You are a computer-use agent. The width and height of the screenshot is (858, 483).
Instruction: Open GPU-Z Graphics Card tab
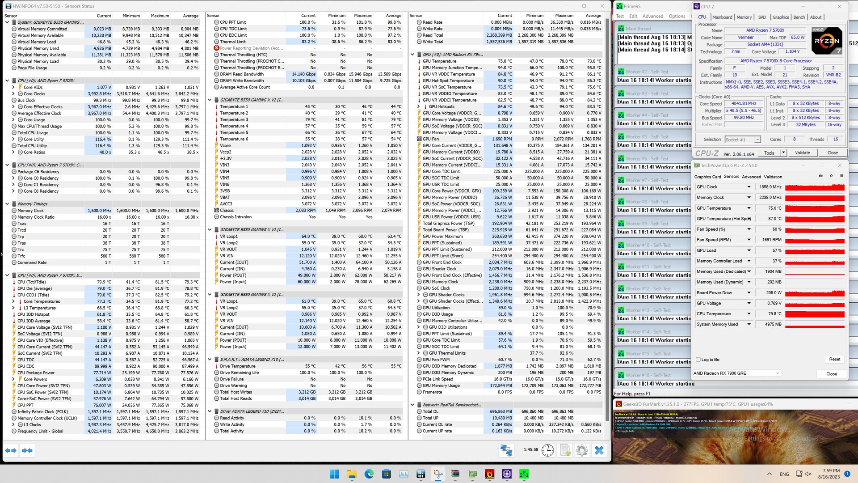tap(707, 177)
